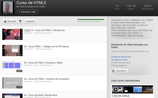Click the VISTO badge on video 01
The height and width of the screenshot is (98, 158).
point(27,30)
